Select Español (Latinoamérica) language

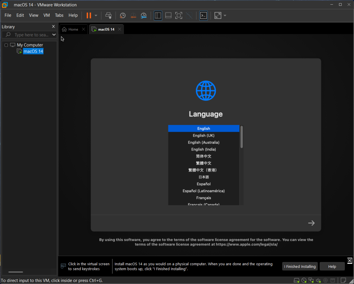click(x=204, y=191)
